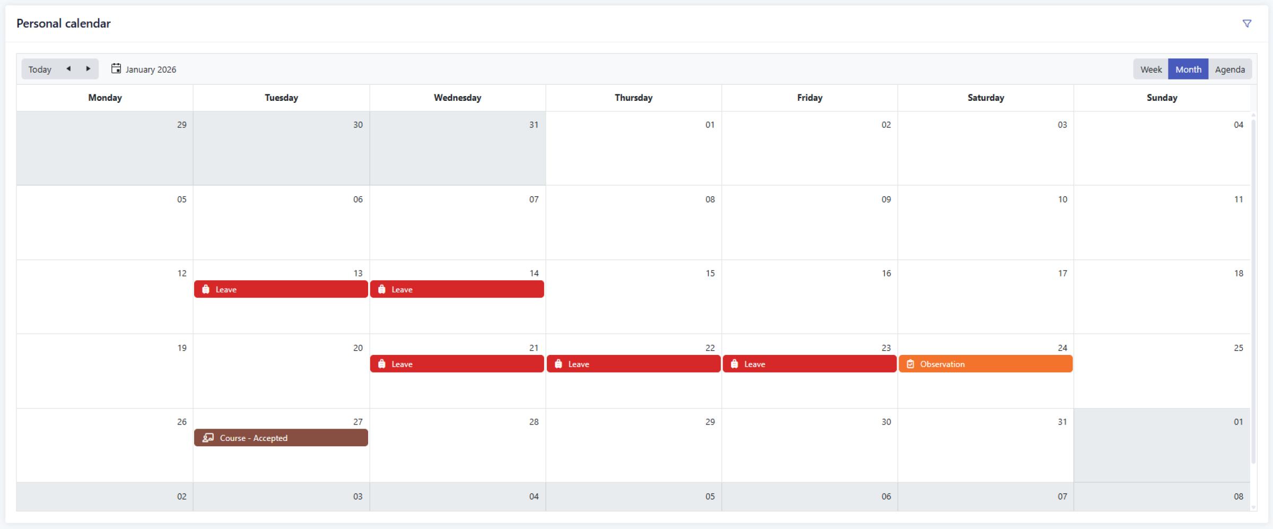Open the Leave event on Wednesday 21
Image resolution: width=1273 pixels, height=529 pixels.
click(457, 364)
